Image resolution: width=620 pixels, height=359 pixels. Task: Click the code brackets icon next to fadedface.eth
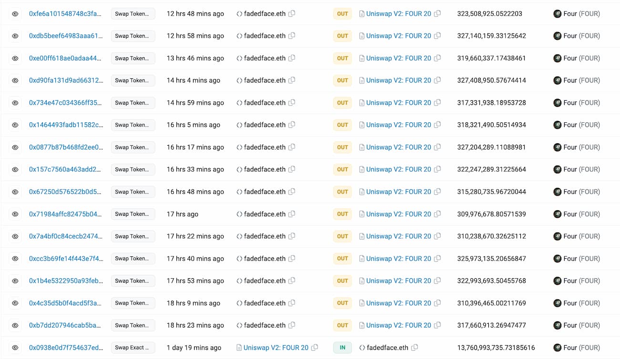tap(239, 14)
